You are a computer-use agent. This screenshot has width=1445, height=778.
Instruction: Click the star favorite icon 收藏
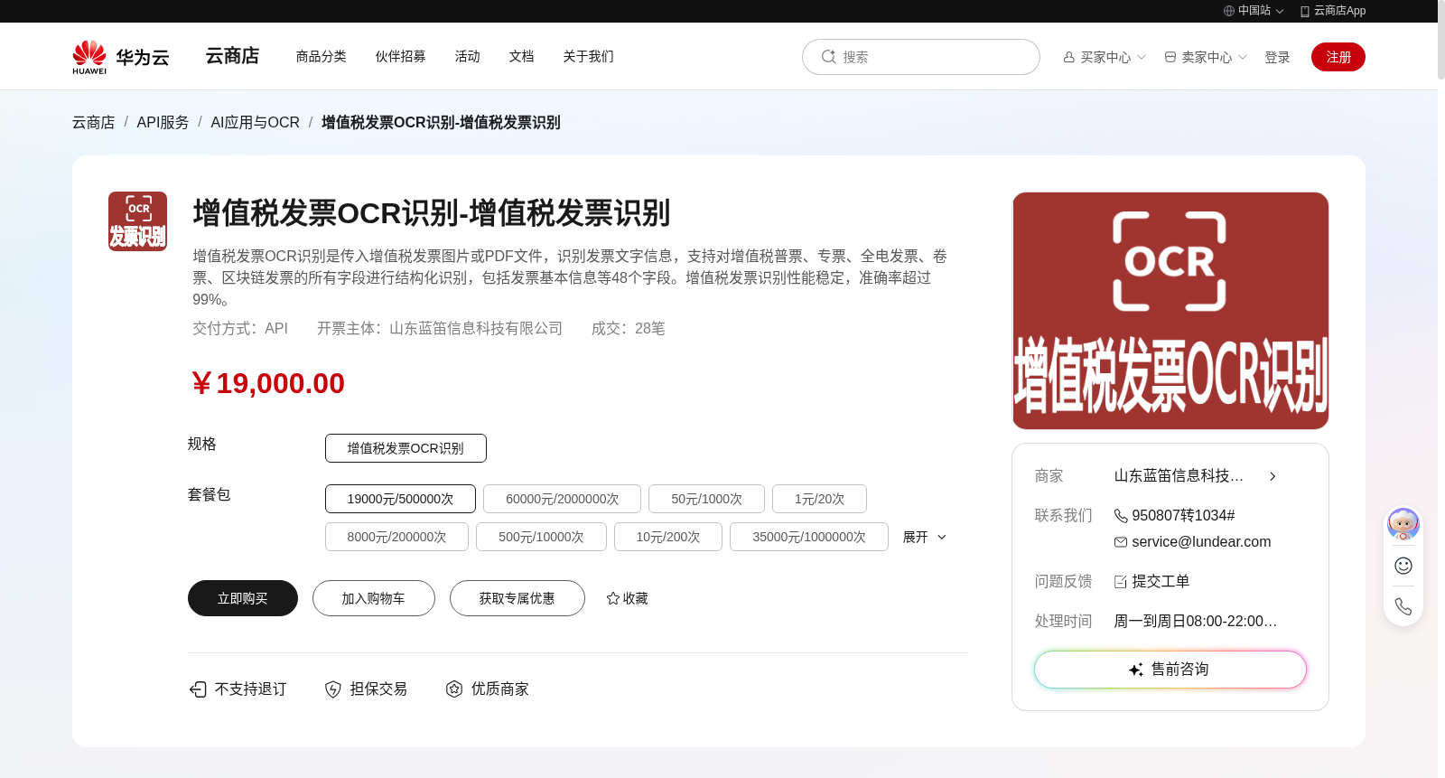pos(613,598)
